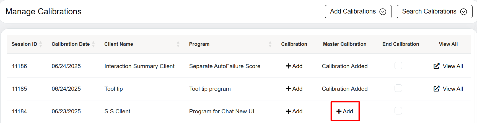Click the highlighted Master Calibration plus Add icon
The height and width of the screenshot is (123, 477).
[x=339, y=111]
